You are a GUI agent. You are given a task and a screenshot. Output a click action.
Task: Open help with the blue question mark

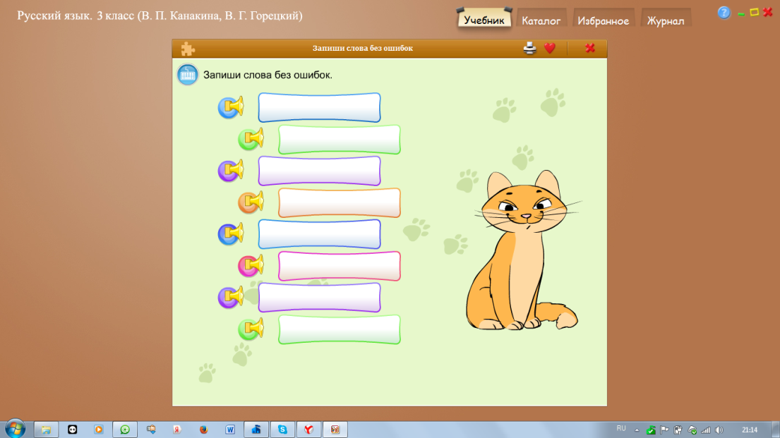coord(724,13)
